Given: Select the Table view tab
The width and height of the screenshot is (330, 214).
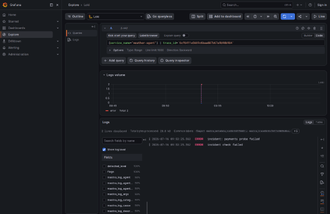Looking at the screenshot, I should tap(319, 122).
